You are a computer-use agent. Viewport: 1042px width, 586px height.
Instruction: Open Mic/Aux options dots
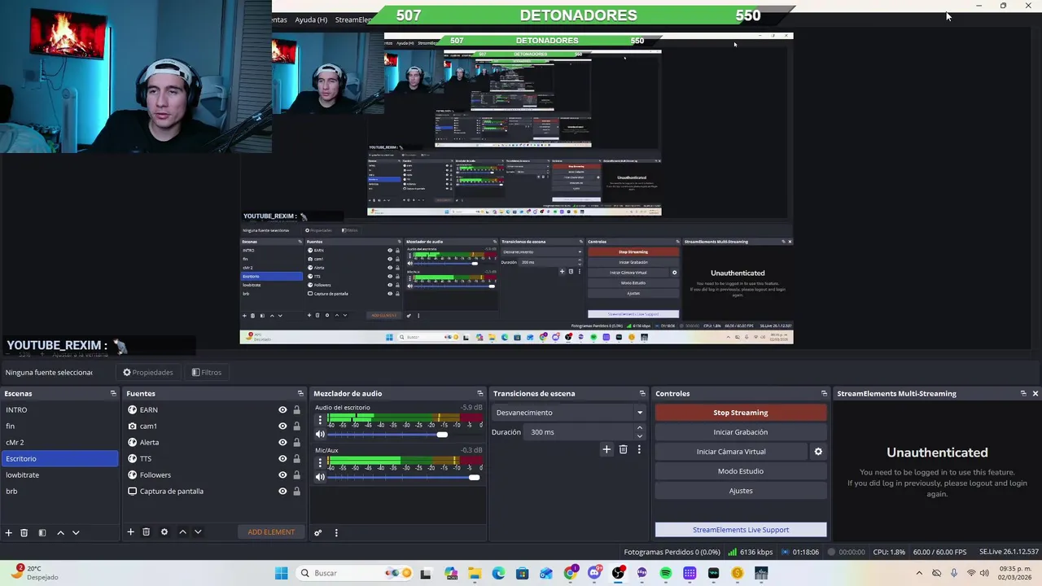[320, 462]
